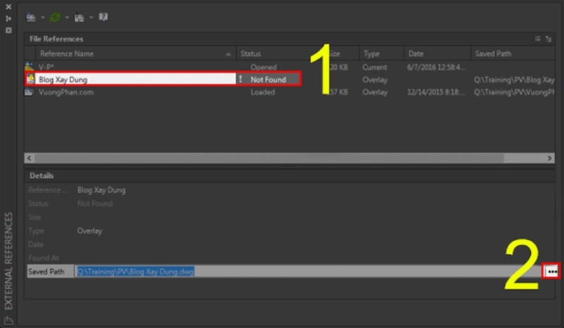Select the VuongPhan.com reference row

(x=289, y=92)
